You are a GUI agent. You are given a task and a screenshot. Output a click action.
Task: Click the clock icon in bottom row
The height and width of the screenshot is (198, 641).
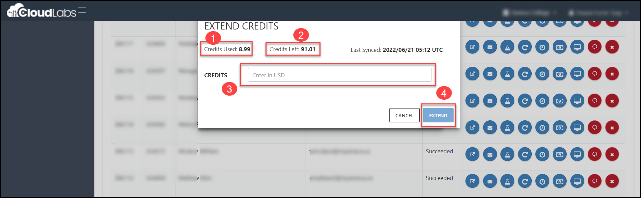[542, 181]
